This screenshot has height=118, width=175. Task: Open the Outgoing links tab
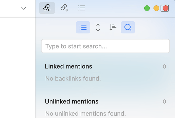tap(64, 8)
